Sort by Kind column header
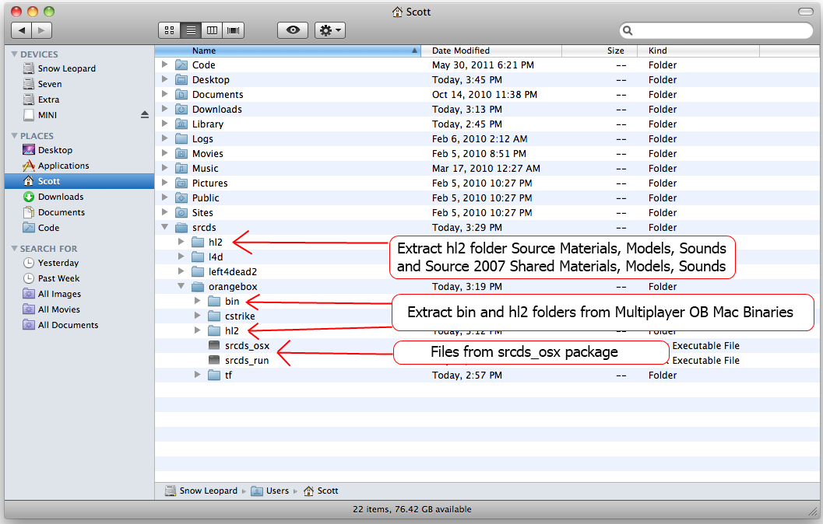The height and width of the screenshot is (524, 823). tap(698, 51)
